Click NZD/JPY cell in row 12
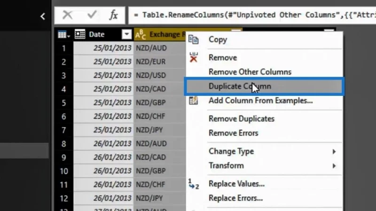Viewport: 376px width, 211px height. [160, 198]
